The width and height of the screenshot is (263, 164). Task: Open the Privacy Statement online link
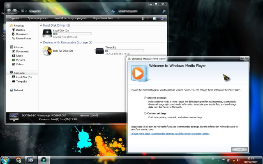(x=170, y=134)
